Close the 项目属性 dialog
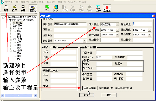 [x=153, y=16]
